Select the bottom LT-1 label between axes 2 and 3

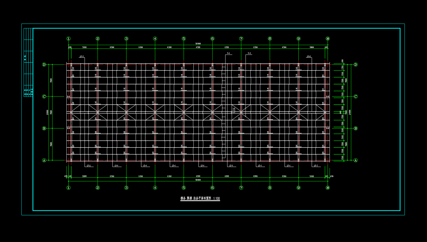point(116,166)
